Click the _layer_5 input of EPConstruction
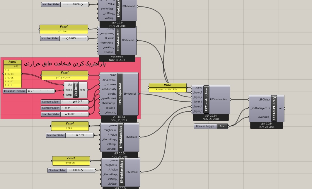 (x=198, y=111)
